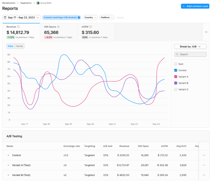Enable the Sum checkbox

coord(176,64)
